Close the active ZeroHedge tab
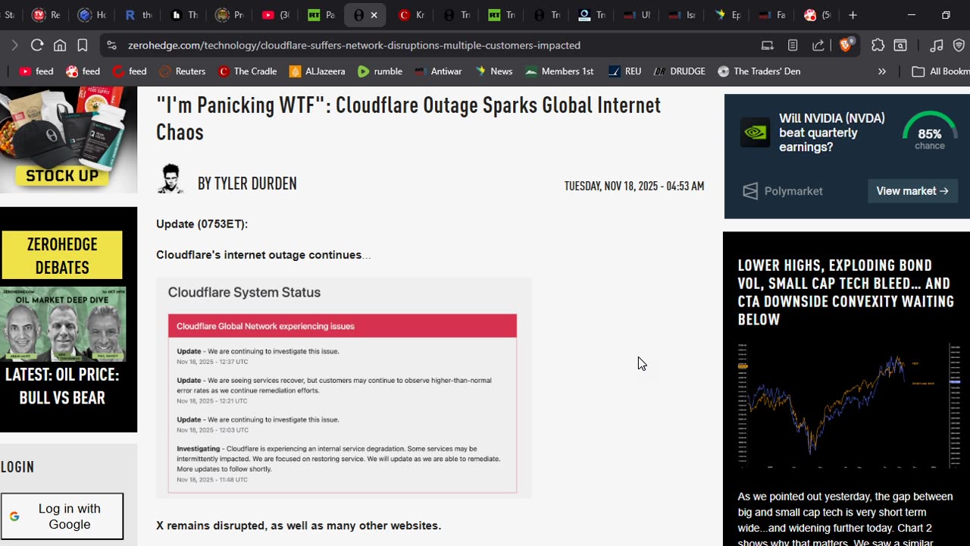This screenshot has height=546, width=970. (374, 14)
